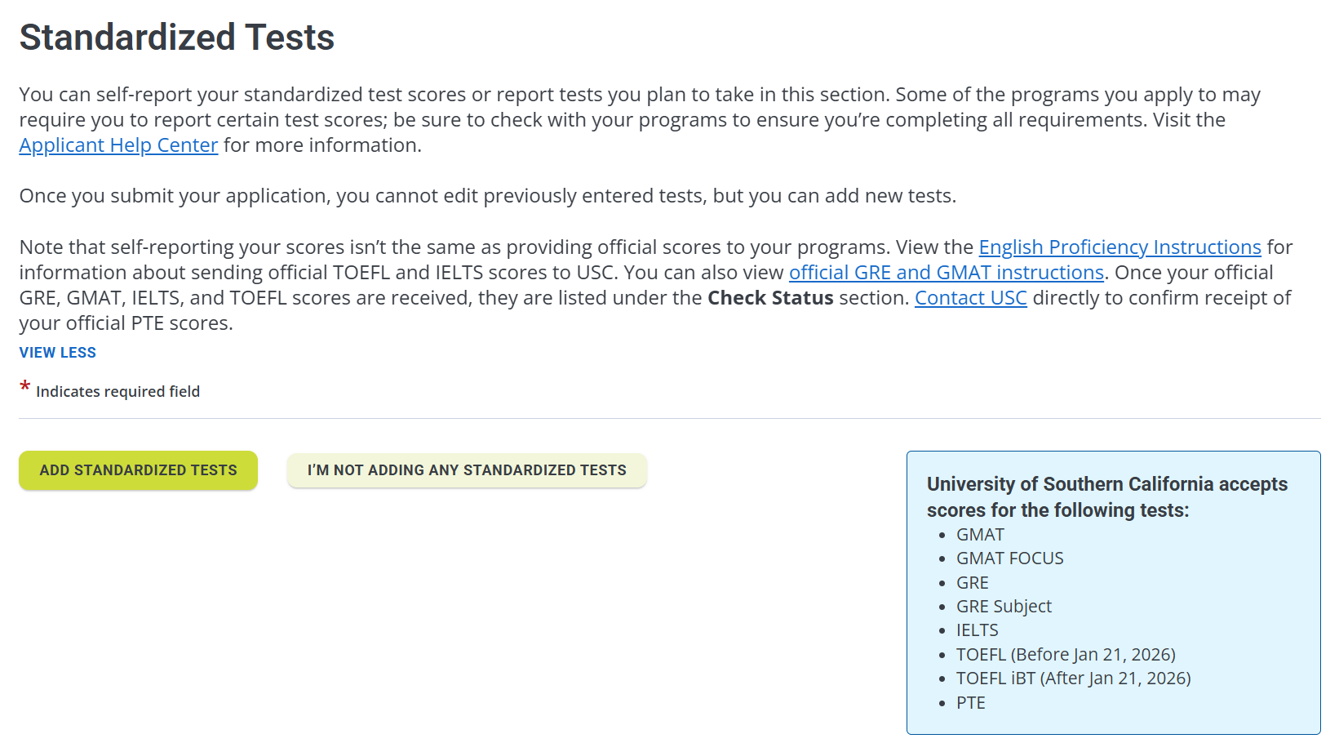1339x752 pixels.
Task: Choose I'M NOT ADDING ANY STANDARDIZED TESTS
Action: pyautogui.click(x=467, y=470)
